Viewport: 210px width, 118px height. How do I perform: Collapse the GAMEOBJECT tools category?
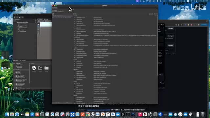point(73,28)
